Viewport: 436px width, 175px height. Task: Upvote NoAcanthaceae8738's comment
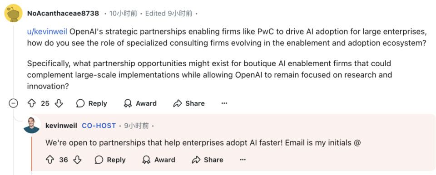coord(32,104)
